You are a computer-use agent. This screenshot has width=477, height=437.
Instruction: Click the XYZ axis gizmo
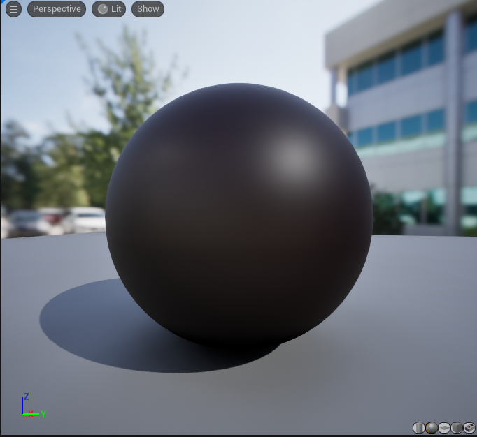[33, 406]
